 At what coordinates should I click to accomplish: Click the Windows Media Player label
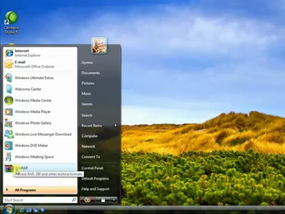(x=33, y=112)
